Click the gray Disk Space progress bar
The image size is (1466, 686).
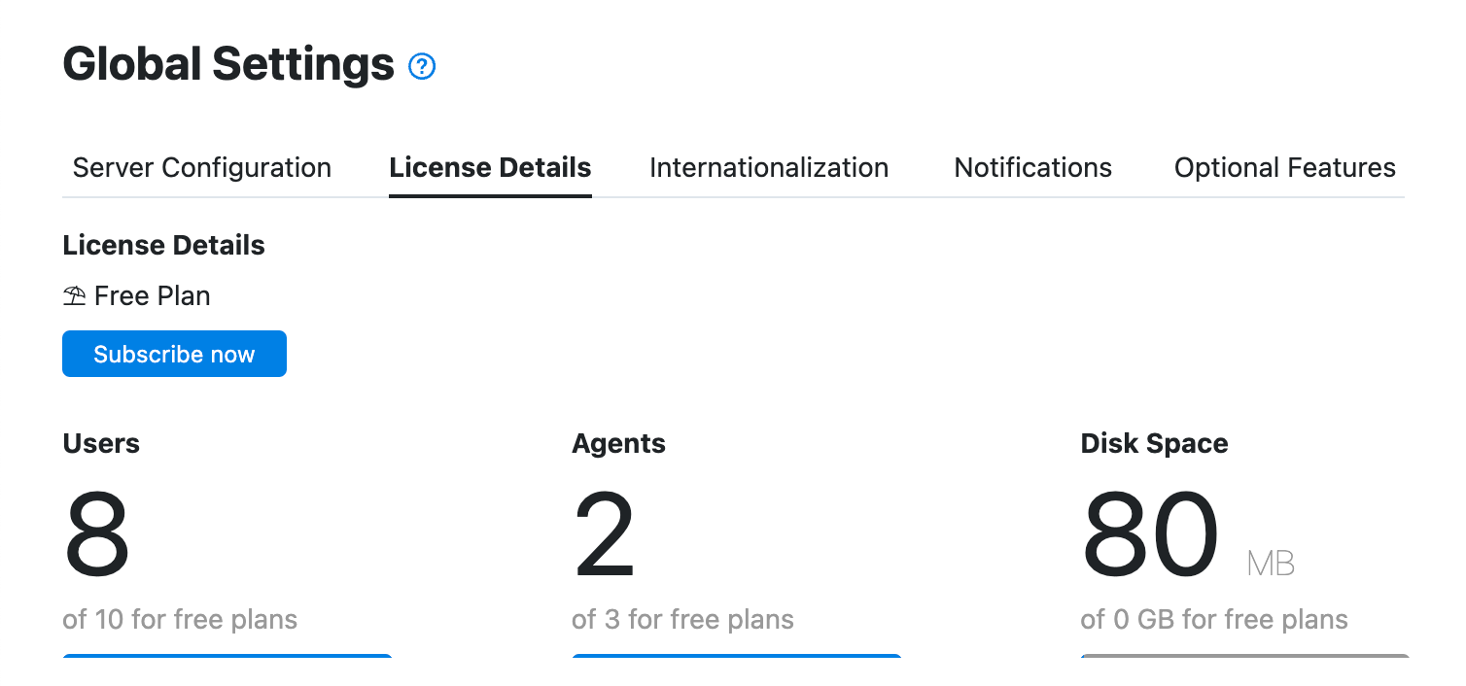pyautogui.click(x=1244, y=657)
